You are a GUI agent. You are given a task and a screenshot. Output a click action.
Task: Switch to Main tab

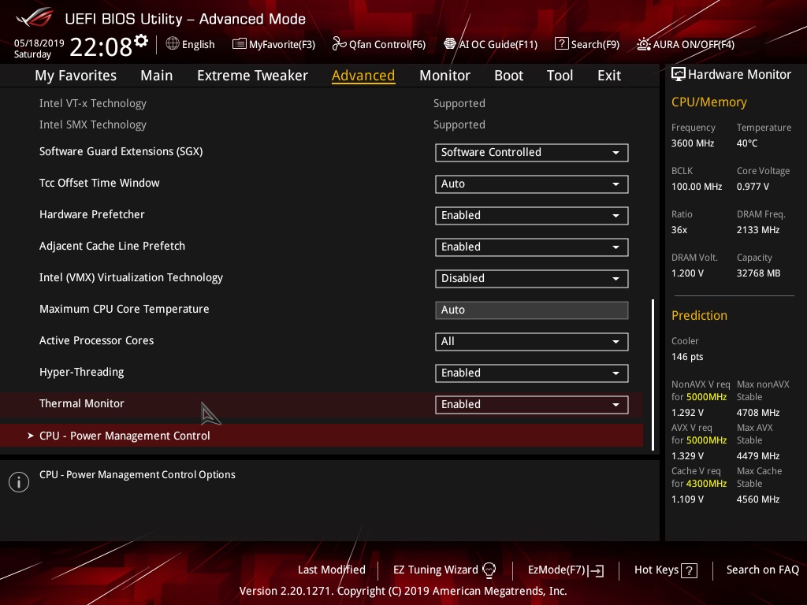coord(157,76)
